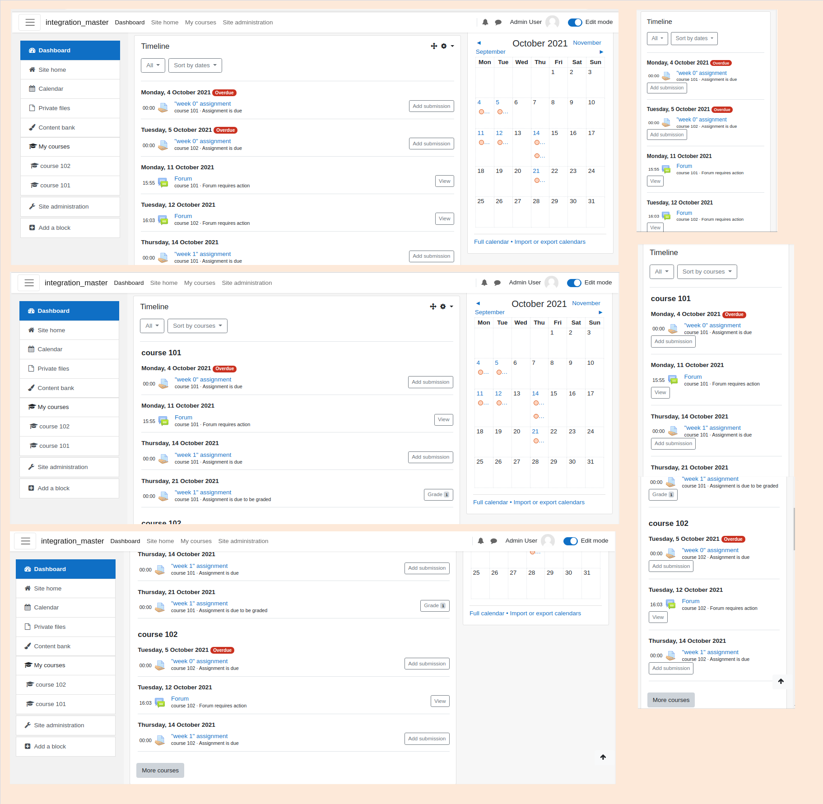Open the All filter dropdown beside Sort by dates in top screenshot

point(153,65)
